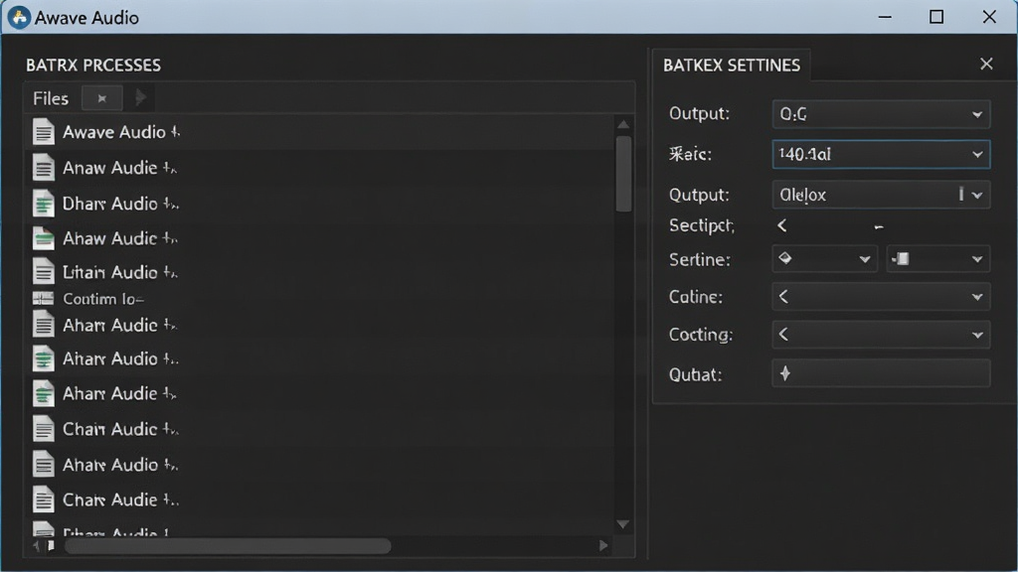The width and height of the screenshot is (1018, 572).
Task: Click the scroll down arrow in file list
Action: click(x=623, y=524)
